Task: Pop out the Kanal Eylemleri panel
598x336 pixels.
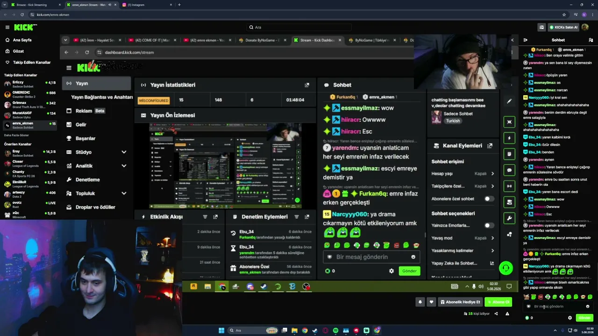Action: 490,146
